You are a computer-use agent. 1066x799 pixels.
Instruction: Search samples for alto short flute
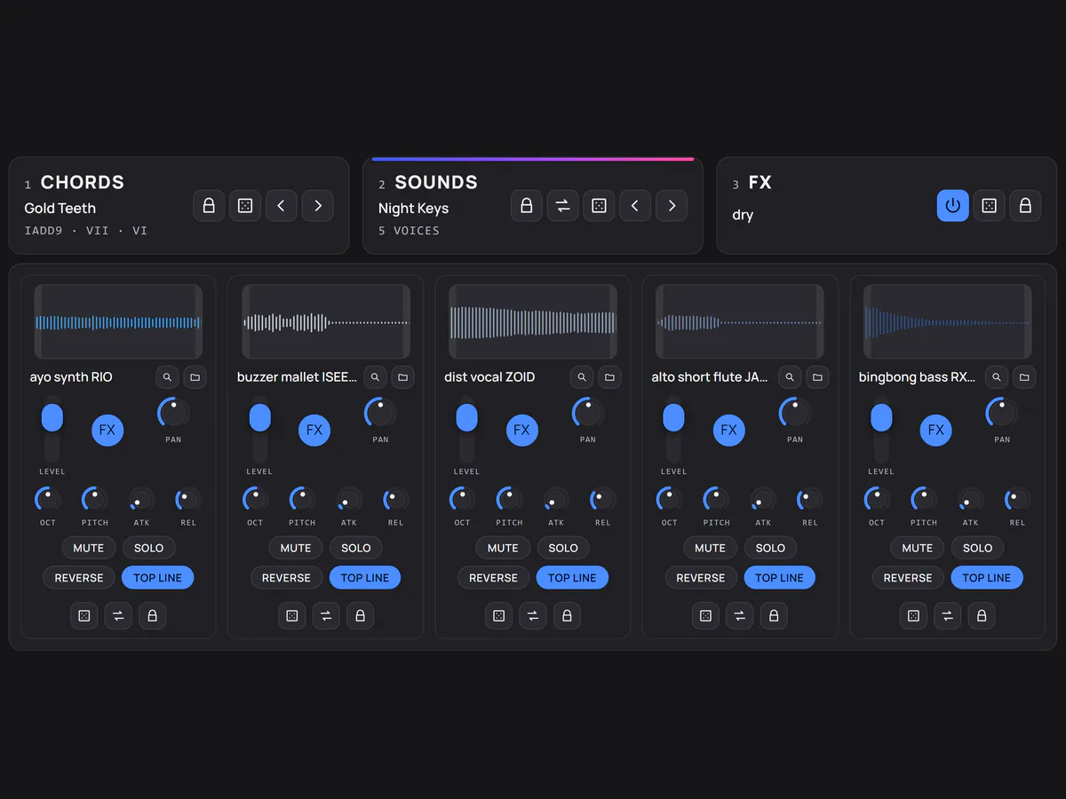790,377
